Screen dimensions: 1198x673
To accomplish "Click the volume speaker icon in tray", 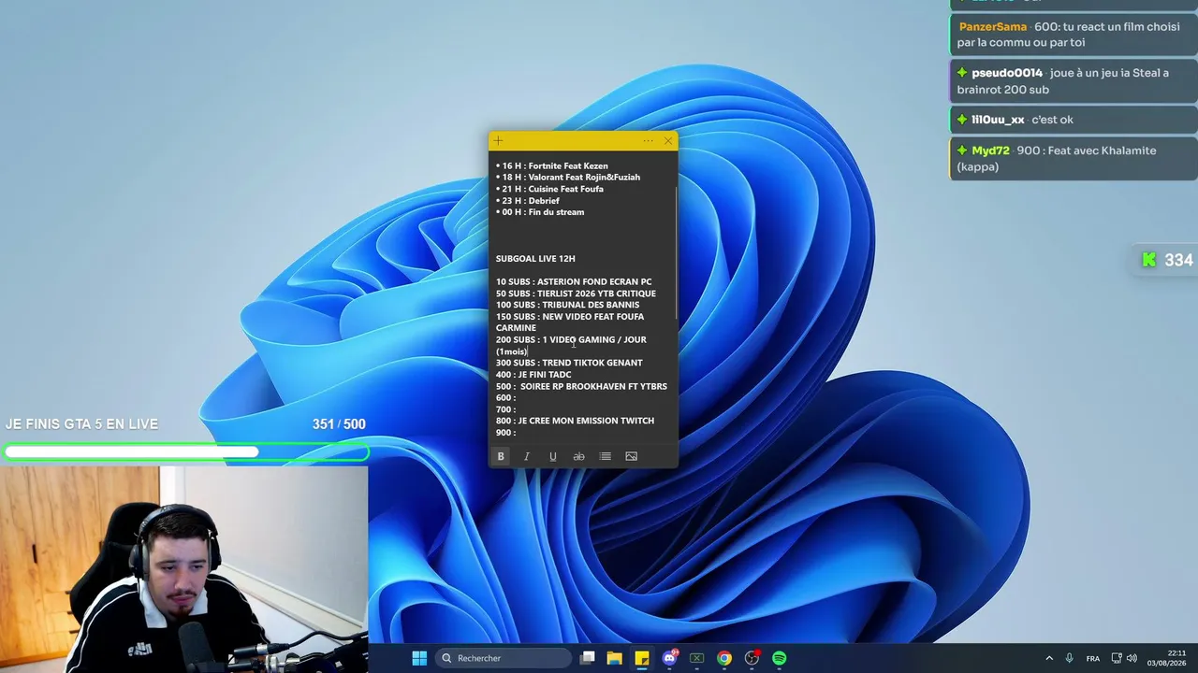I will [x=1132, y=658].
